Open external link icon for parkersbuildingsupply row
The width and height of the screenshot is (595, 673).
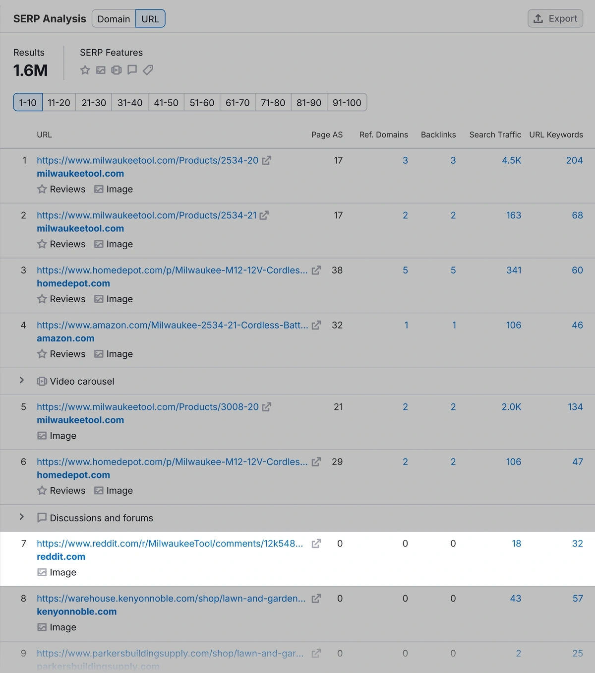[316, 653]
